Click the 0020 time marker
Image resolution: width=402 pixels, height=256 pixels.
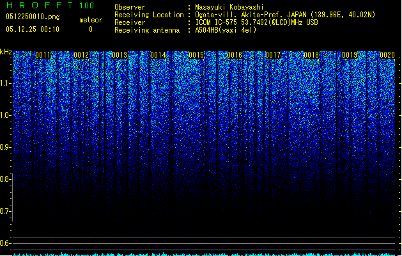click(x=387, y=55)
